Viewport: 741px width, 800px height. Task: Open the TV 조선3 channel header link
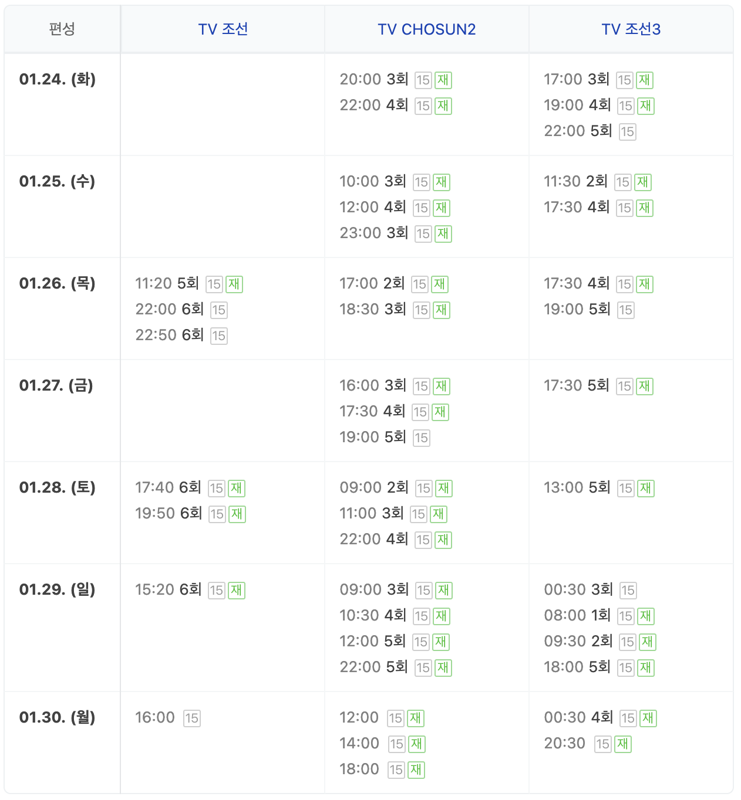pyautogui.click(x=631, y=29)
